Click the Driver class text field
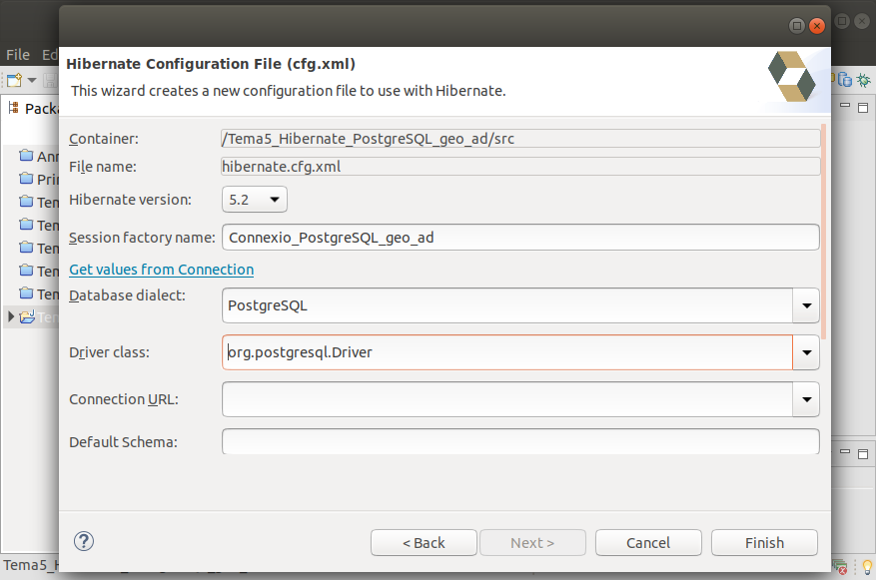Image resolution: width=876 pixels, height=580 pixels. click(507, 352)
